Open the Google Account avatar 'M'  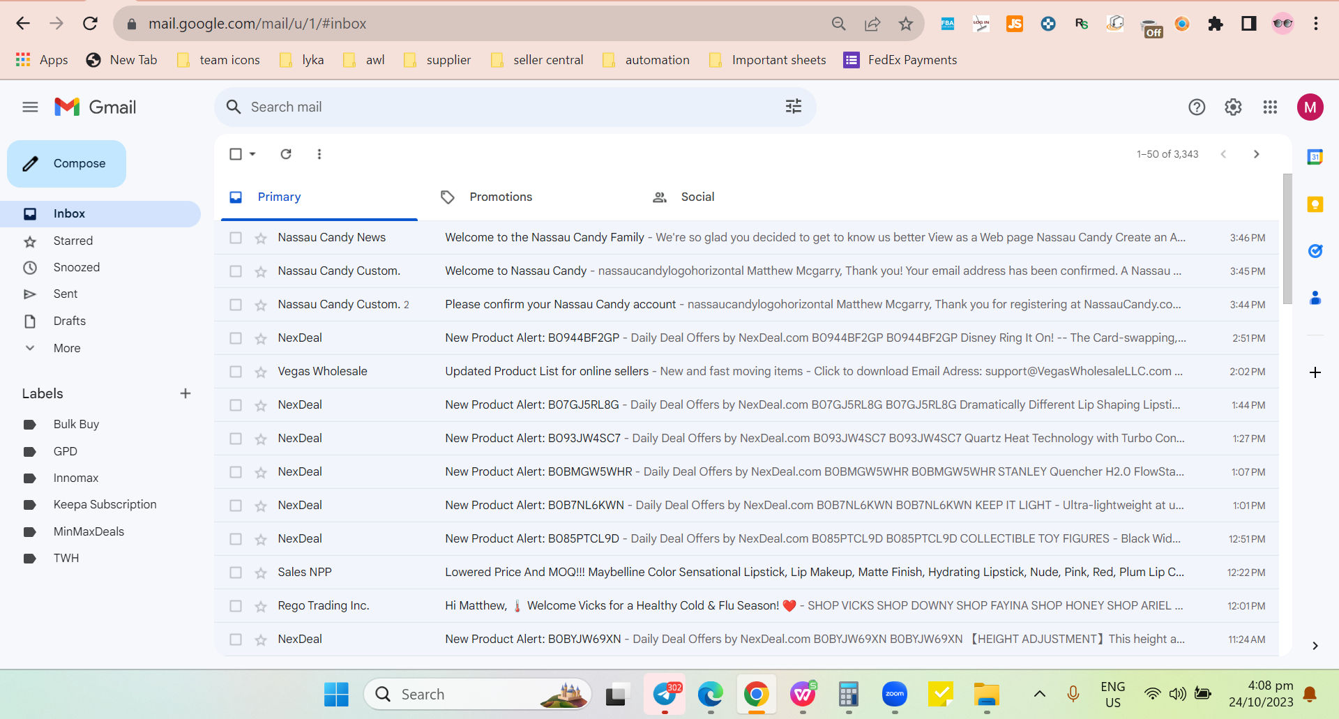(x=1310, y=107)
